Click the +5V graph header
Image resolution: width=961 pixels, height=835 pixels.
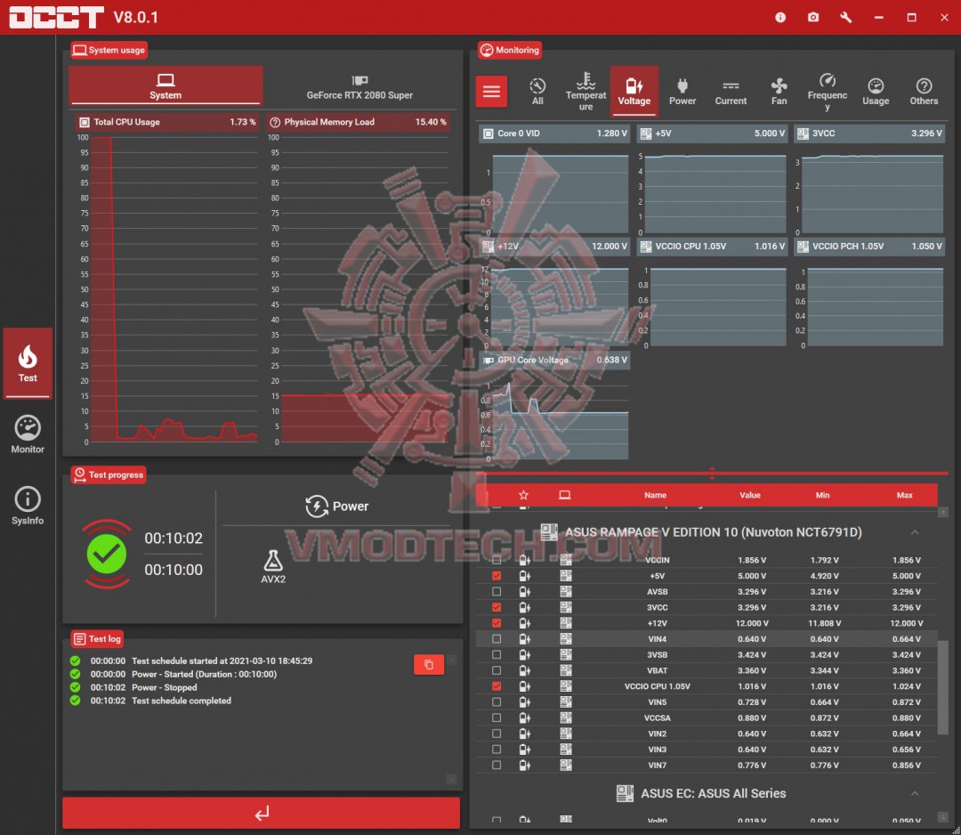point(712,133)
